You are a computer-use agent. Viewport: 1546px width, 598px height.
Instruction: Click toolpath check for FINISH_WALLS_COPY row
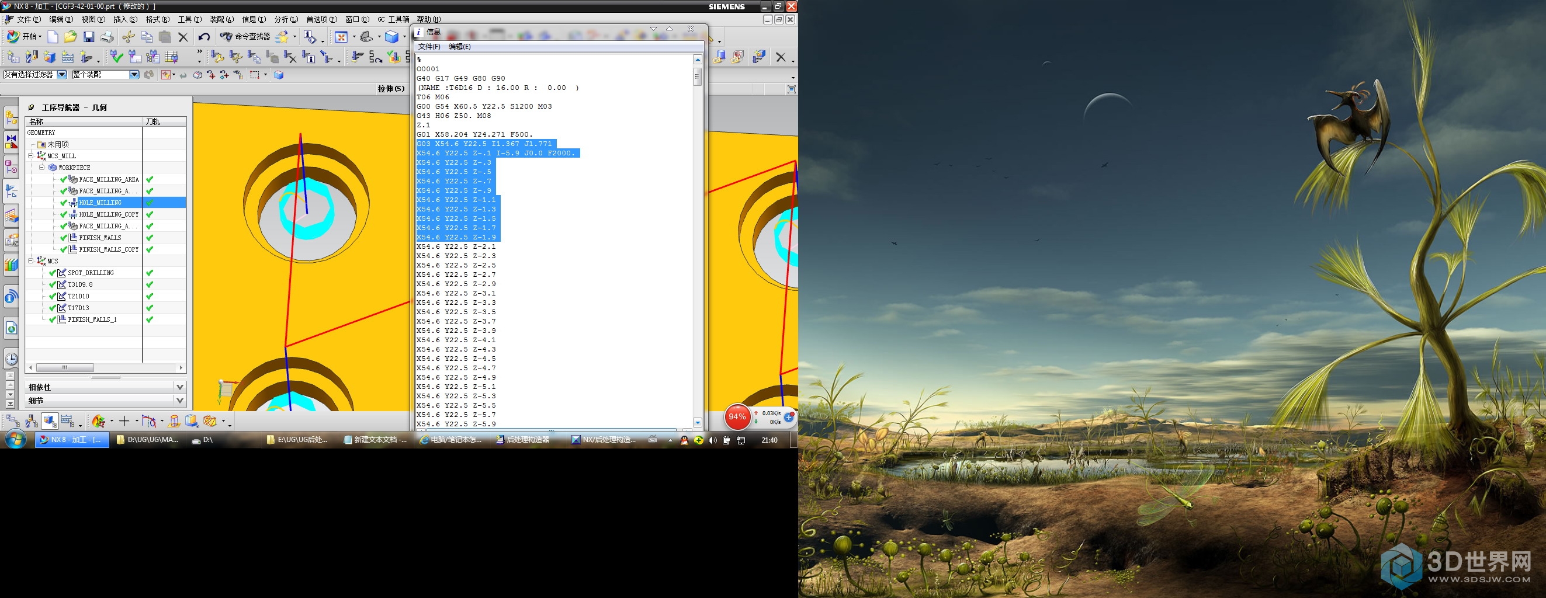point(150,249)
